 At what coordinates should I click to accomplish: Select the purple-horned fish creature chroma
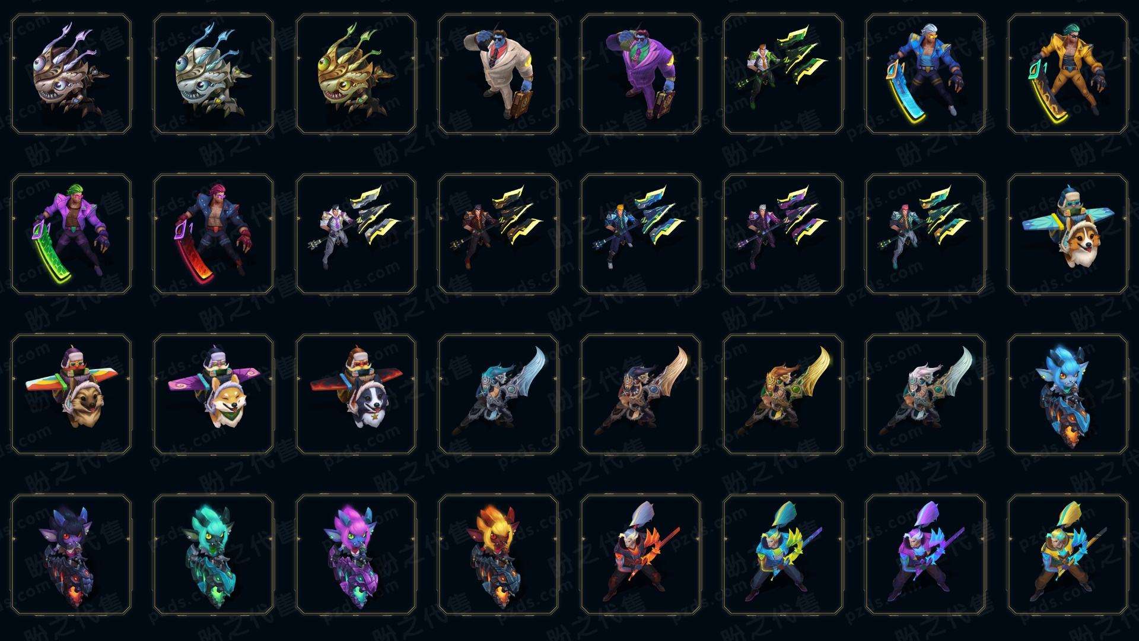[71, 74]
